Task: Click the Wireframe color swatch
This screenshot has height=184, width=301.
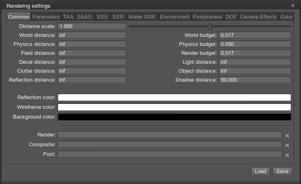Action: 174,107
